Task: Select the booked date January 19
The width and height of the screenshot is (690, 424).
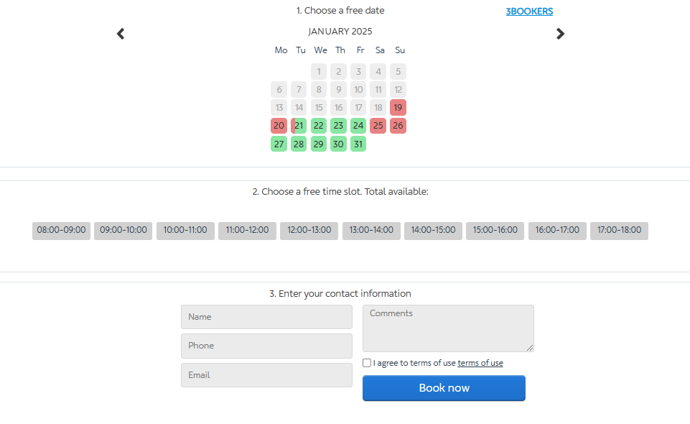Action: click(398, 108)
